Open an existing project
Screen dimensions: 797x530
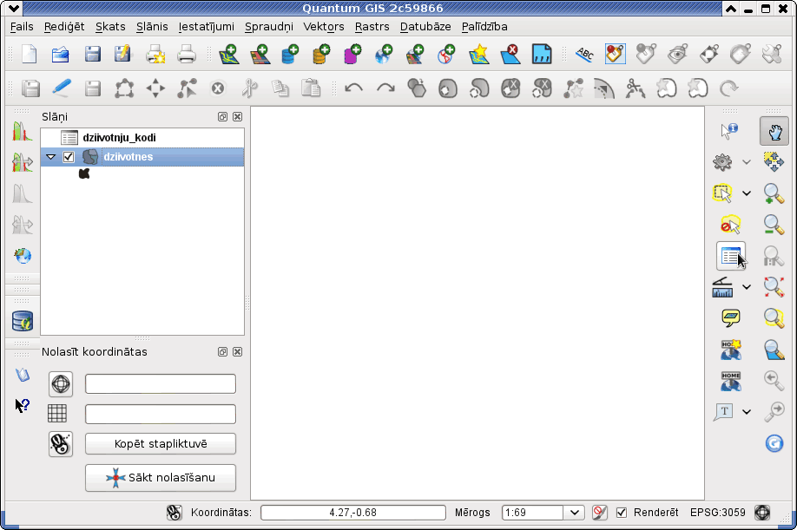coord(61,54)
